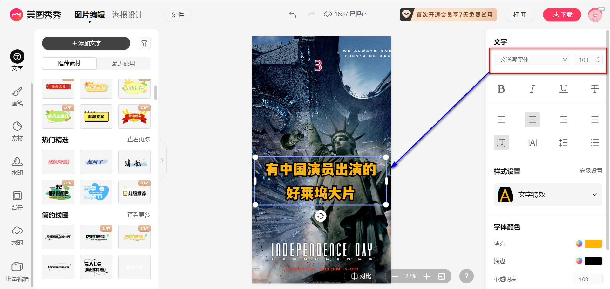Click 添加文字 button
The image size is (610, 289).
pos(86,43)
